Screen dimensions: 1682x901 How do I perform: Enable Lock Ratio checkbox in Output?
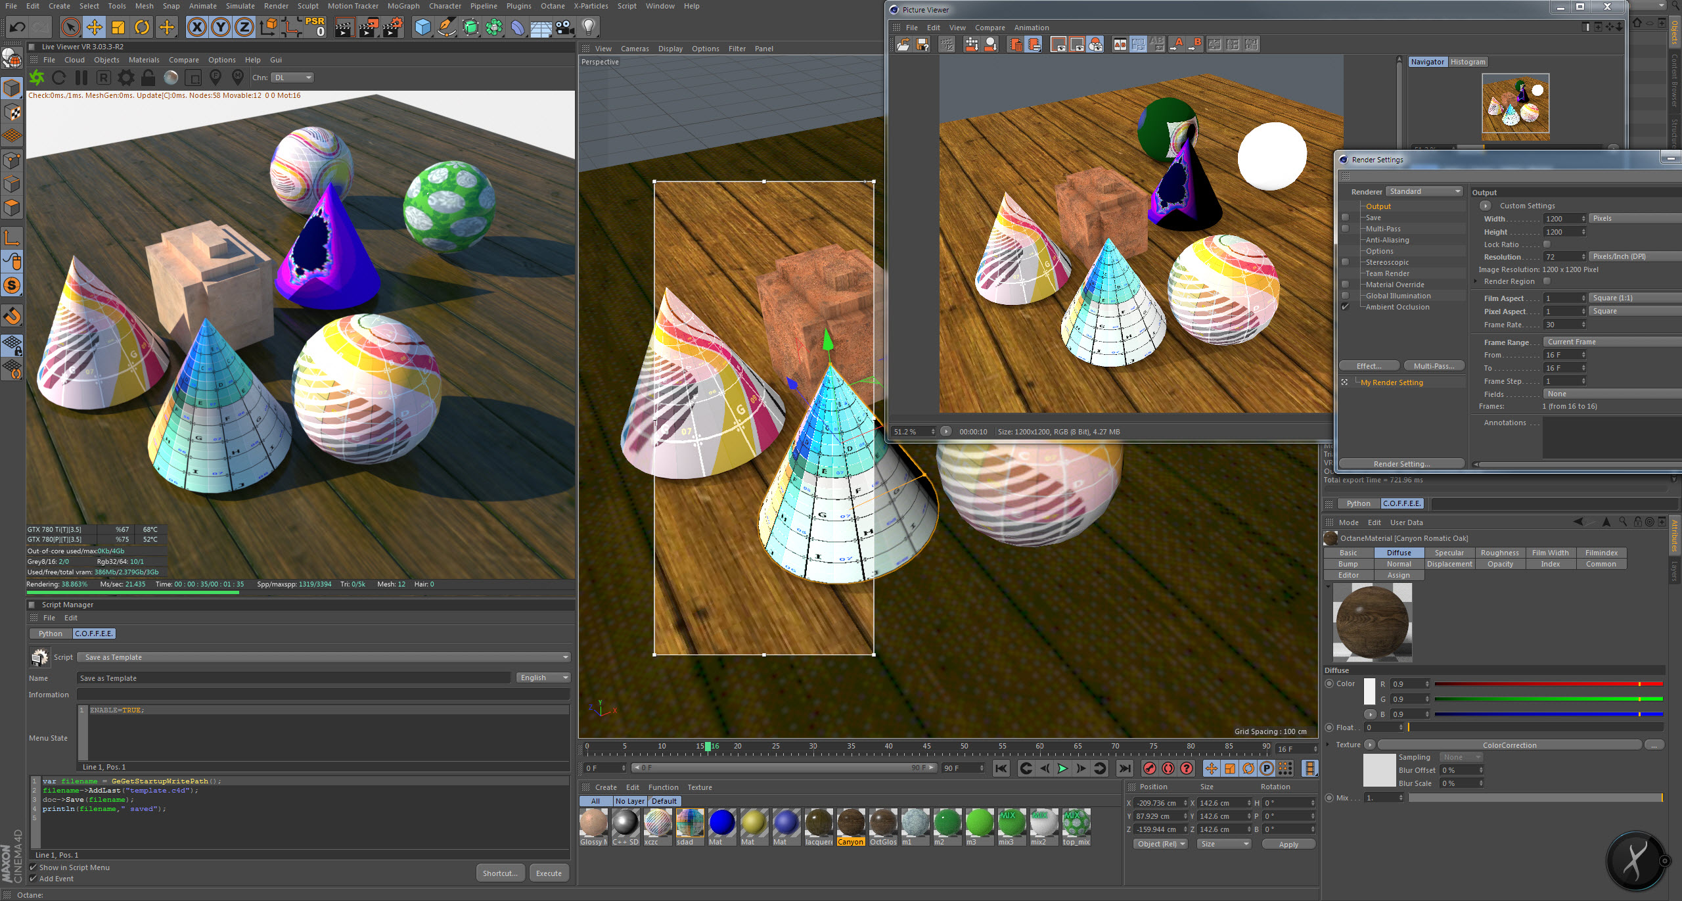pyautogui.click(x=1547, y=244)
